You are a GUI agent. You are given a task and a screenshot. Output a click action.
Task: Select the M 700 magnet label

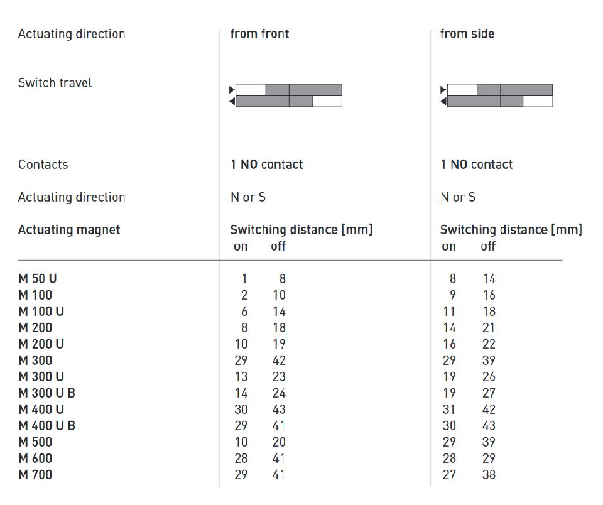pyautogui.click(x=35, y=475)
